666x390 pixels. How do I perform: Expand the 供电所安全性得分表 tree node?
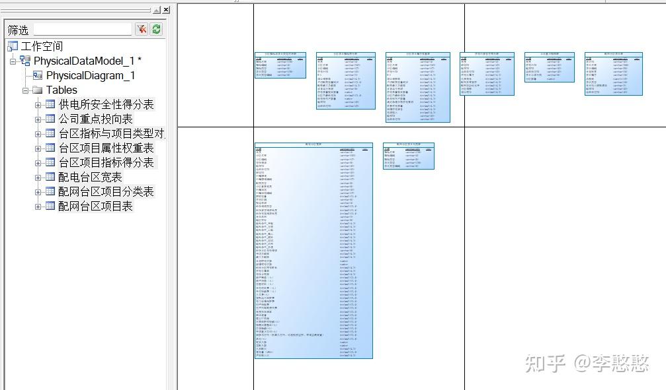click(x=39, y=104)
